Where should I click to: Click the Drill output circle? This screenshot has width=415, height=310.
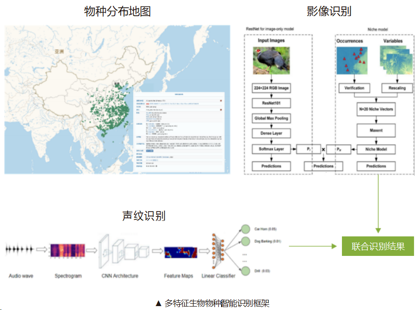click(246, 271)
